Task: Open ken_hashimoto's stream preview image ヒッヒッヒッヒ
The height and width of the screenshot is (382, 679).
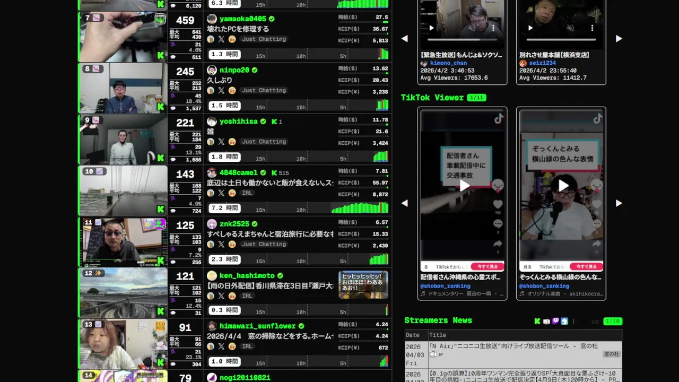Action: point(363,285)
